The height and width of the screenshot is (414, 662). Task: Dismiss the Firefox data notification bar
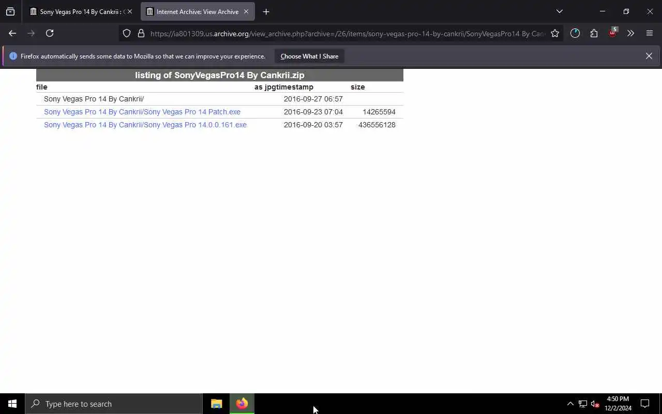649,56
